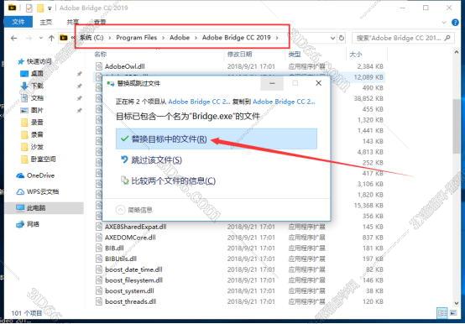Click Adobe in the address path
Screen dimensions: 465x324
pyautogui.click(x=180, y=38)
